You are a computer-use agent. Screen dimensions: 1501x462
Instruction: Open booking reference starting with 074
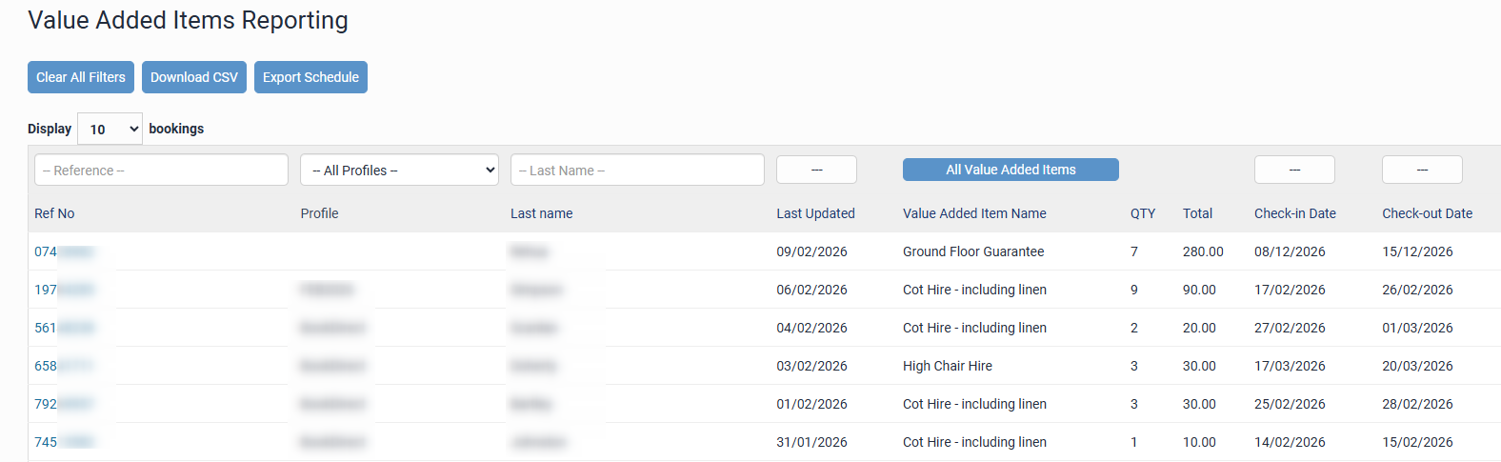[63, 251]
